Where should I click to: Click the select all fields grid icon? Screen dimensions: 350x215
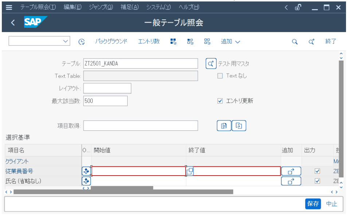pyautogui.click(x=173, y=42)
